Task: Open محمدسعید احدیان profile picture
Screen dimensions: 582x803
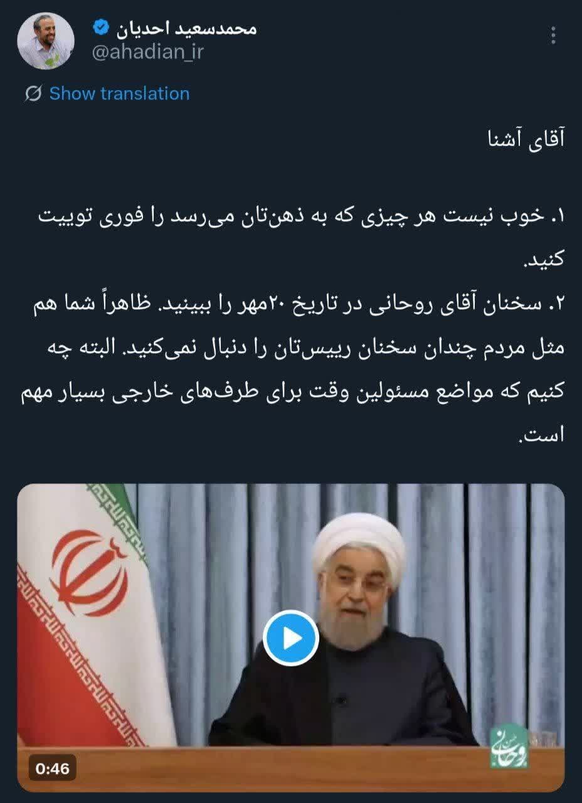Action: click(x=45, y=40)
